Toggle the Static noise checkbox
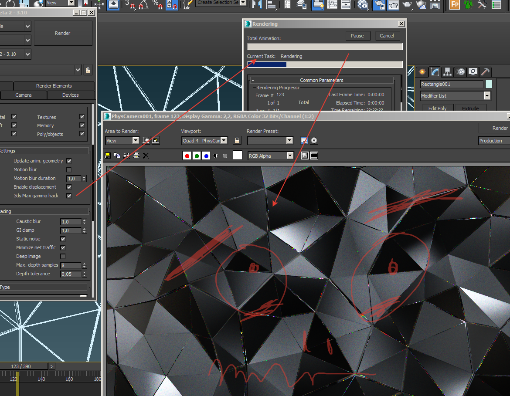 click(x=63, y=239)
